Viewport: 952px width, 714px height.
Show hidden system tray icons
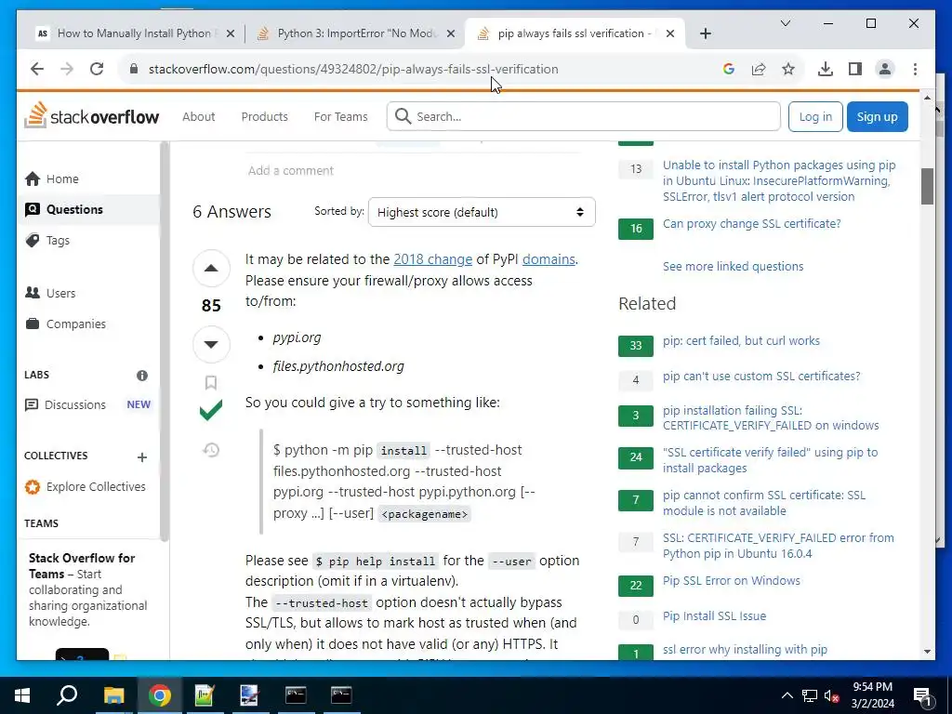pyautogui.click(x=787, y=695)
